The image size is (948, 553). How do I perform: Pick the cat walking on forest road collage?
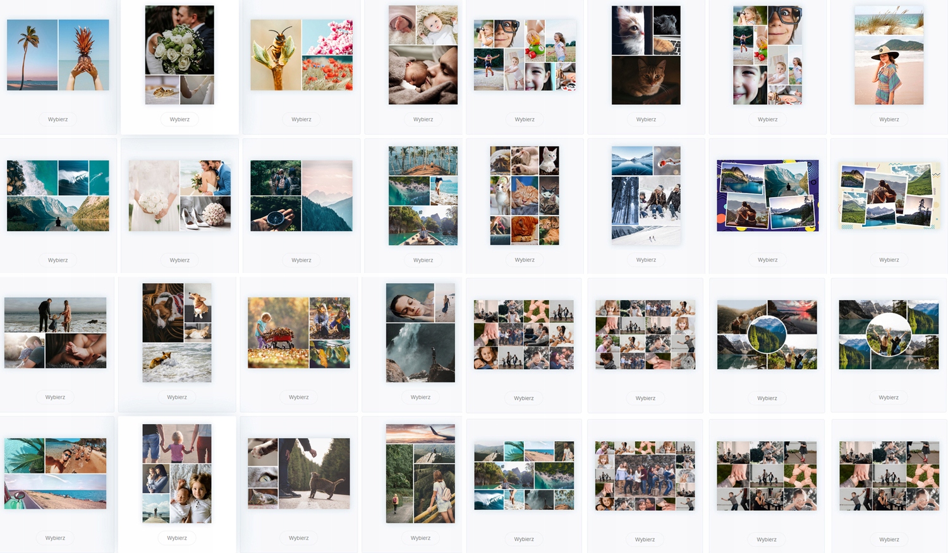(x=299, y=474)
